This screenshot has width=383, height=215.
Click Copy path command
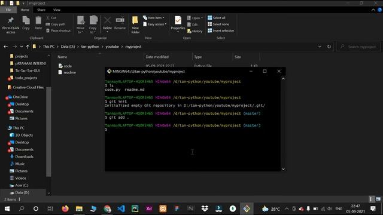[56, 24]
